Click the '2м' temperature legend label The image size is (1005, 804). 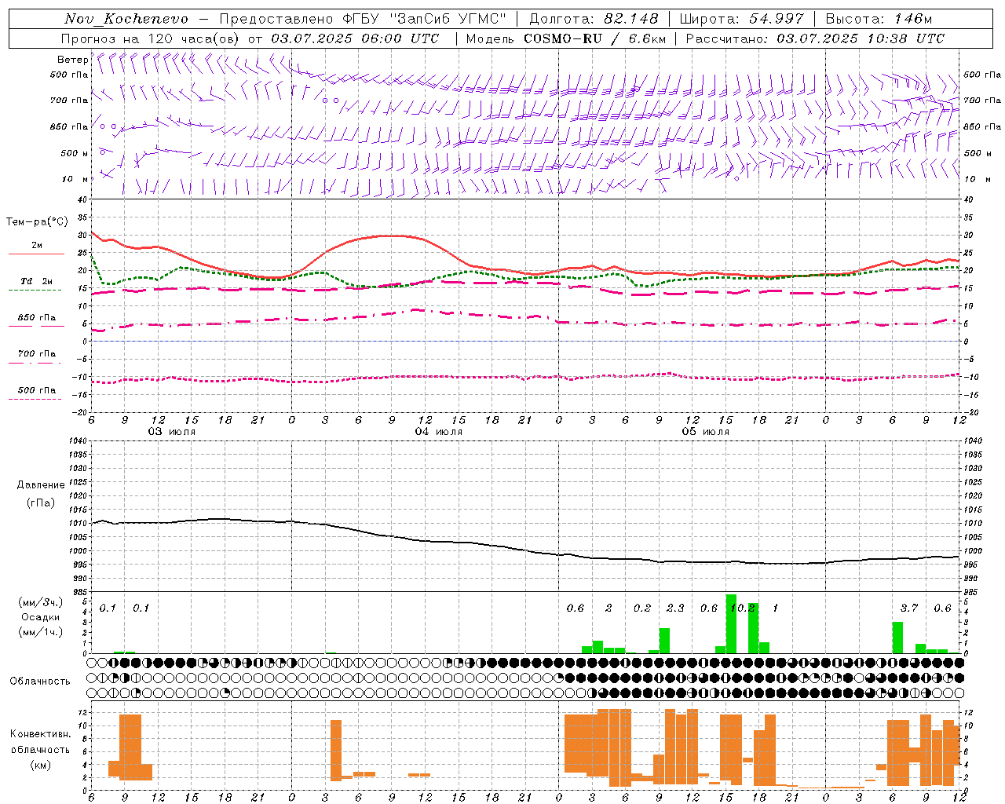37,246
